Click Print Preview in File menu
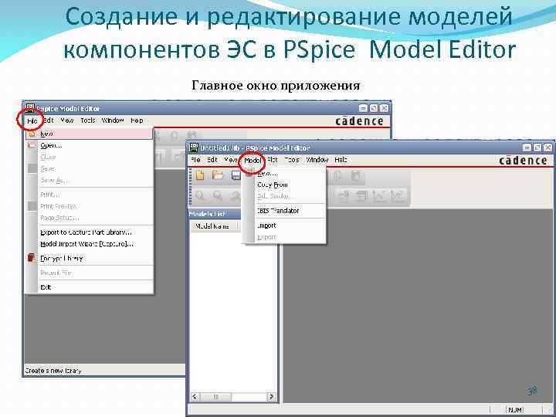The image size is (556, 417). (89, 206)
